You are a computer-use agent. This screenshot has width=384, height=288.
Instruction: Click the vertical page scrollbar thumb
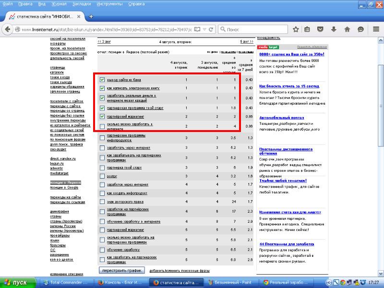(x=381, y=105)
